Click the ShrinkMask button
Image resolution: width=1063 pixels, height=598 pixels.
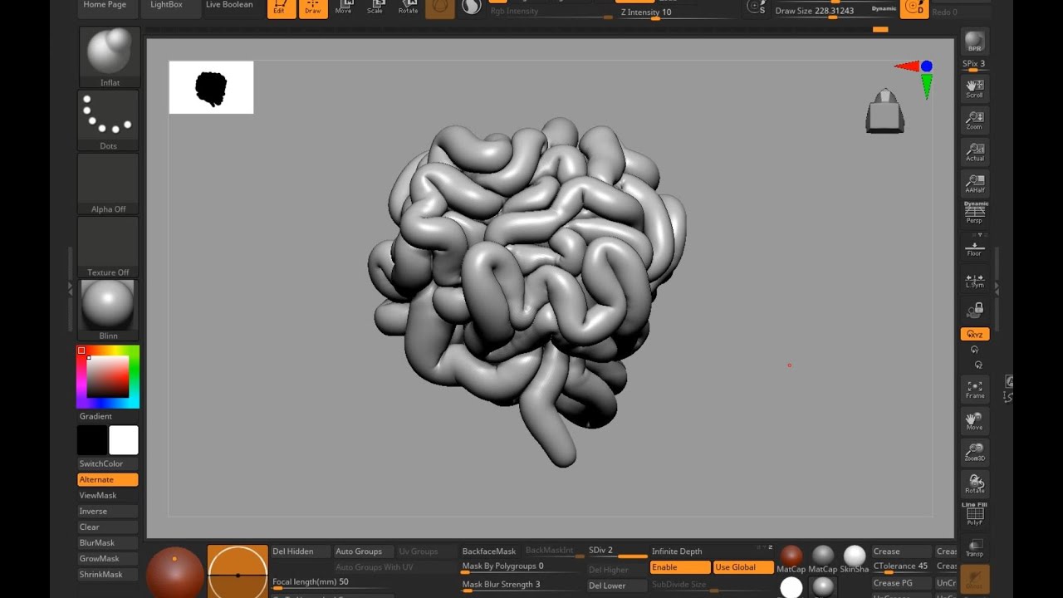pos(108,575)
